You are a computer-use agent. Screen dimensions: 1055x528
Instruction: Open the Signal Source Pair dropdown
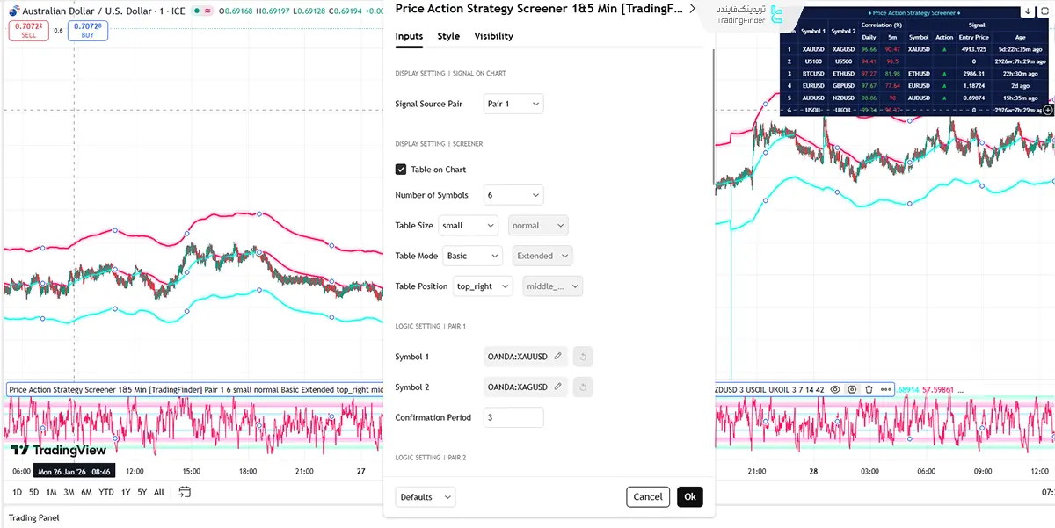click(x=513, y=104)
